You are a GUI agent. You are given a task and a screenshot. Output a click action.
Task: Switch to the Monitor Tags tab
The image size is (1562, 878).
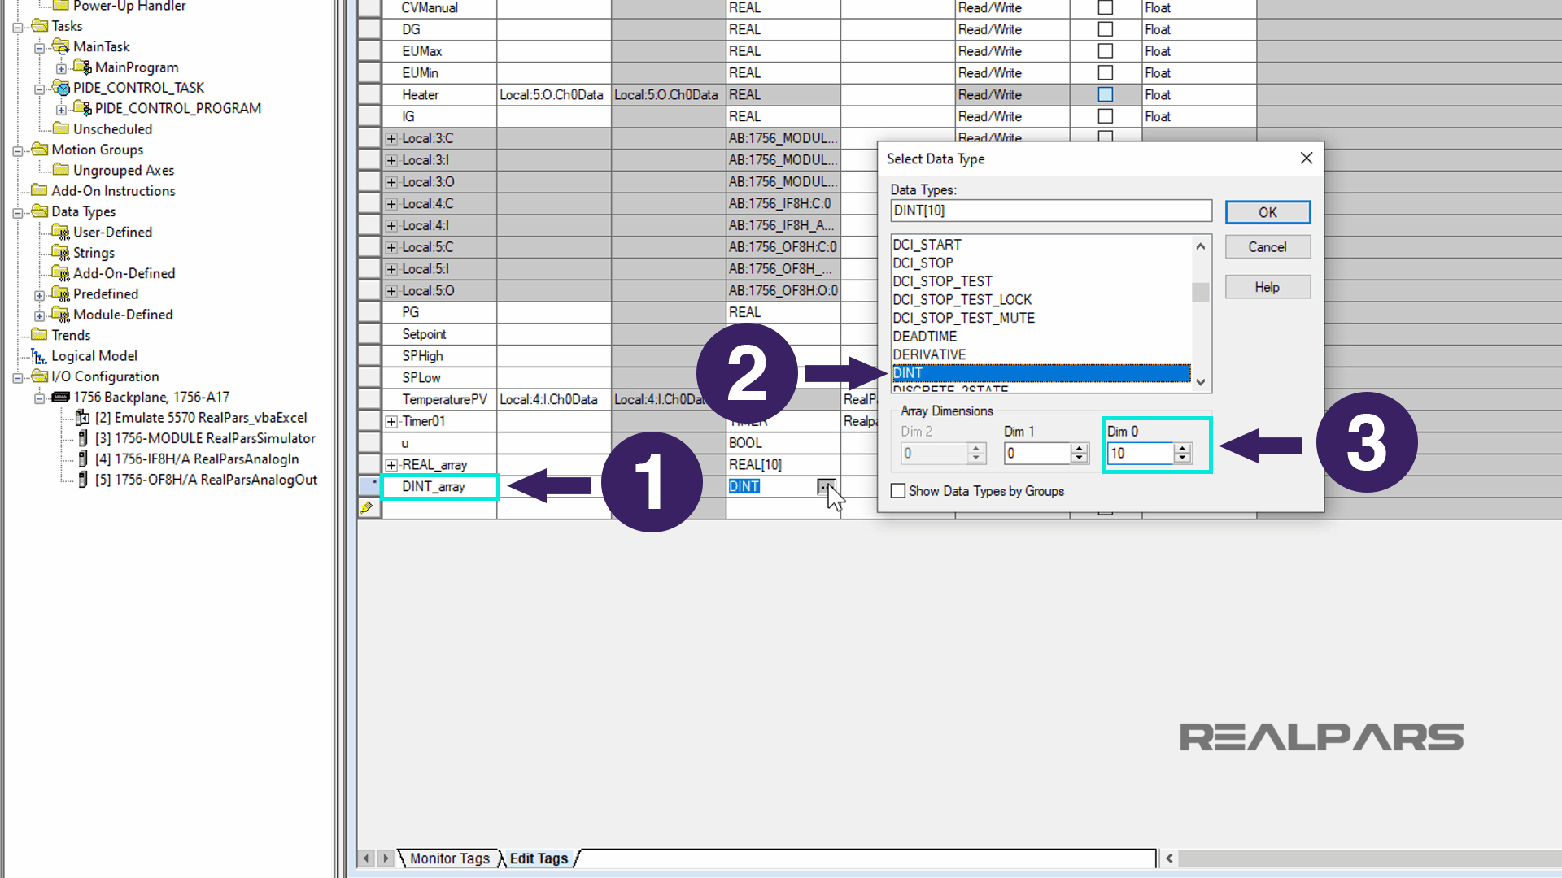pyautogui.click(x=449, y=858)
